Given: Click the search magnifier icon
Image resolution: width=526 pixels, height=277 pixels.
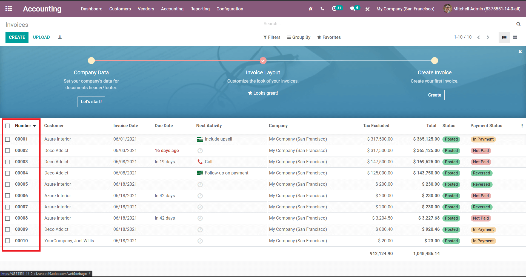Looking at the screenshot, I should [518, 24].
